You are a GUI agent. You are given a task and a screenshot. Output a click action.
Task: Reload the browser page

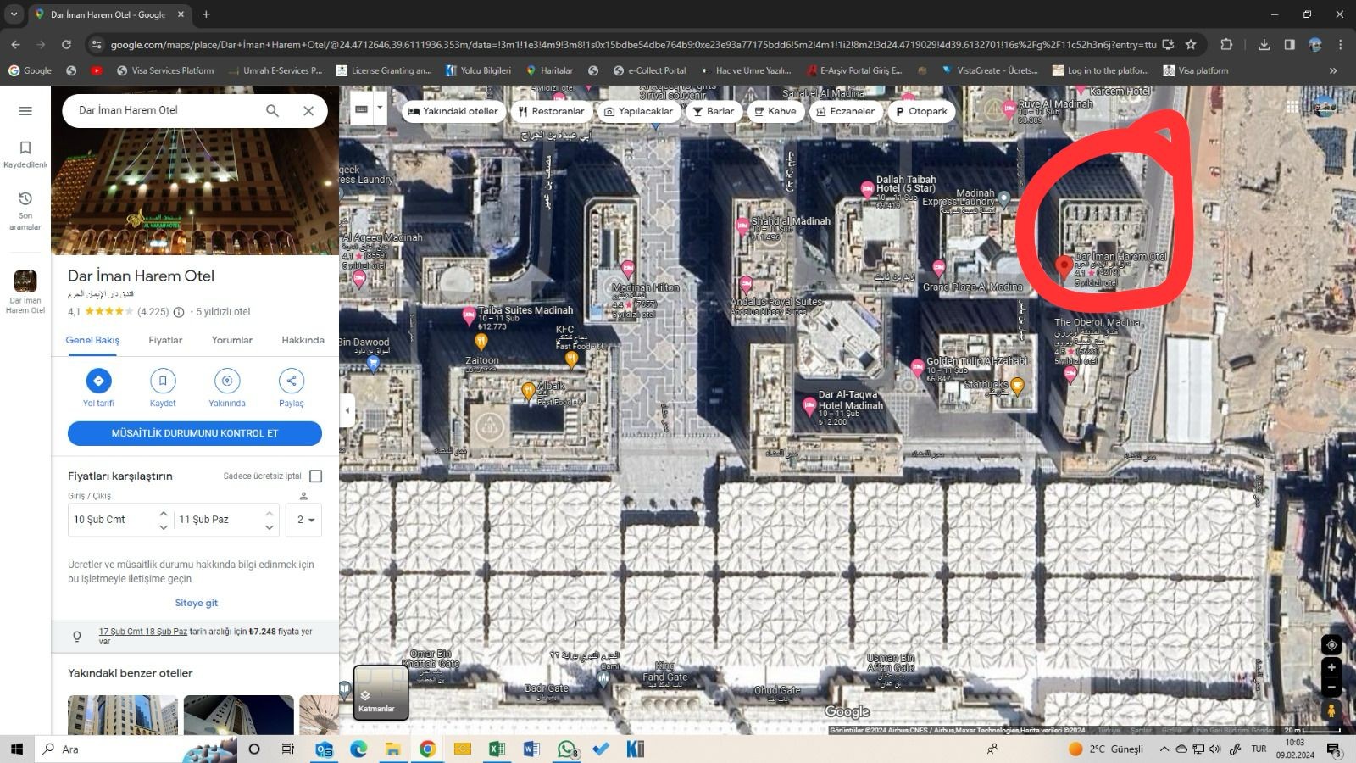66,44
